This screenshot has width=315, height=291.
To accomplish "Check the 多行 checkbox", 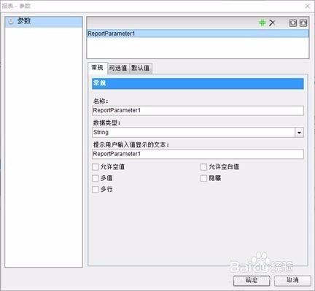I will pyautogui.click(x=96, y=190).
